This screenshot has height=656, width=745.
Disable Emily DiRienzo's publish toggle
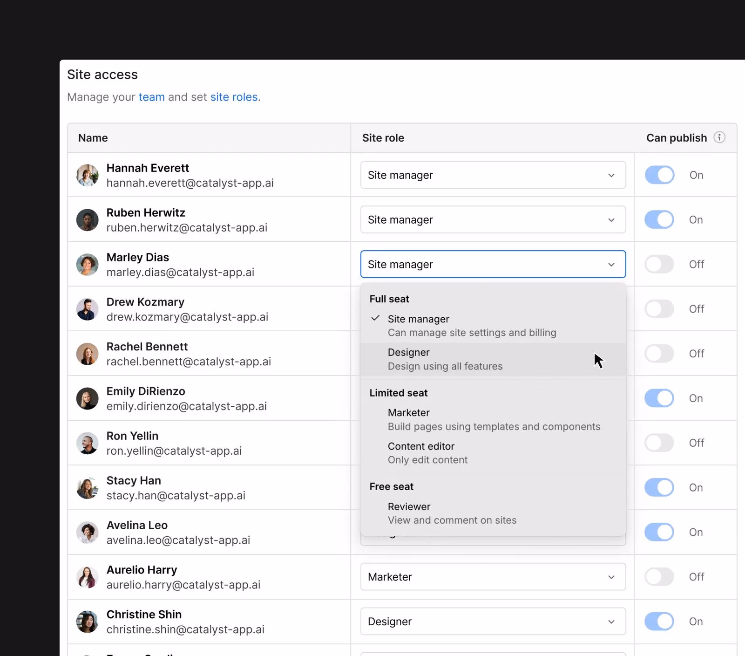pos(659,398)
